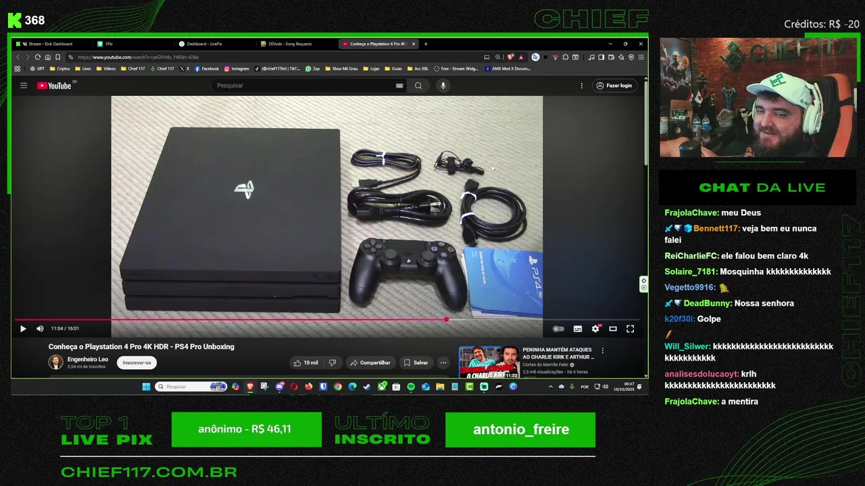This screenshot has height=486, width=865.
Task: Save the video with Salvar
Action: [416, 362]
